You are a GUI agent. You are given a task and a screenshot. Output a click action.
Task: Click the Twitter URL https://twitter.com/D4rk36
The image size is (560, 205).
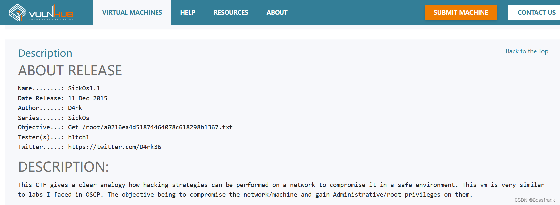[x=115, y=147]
